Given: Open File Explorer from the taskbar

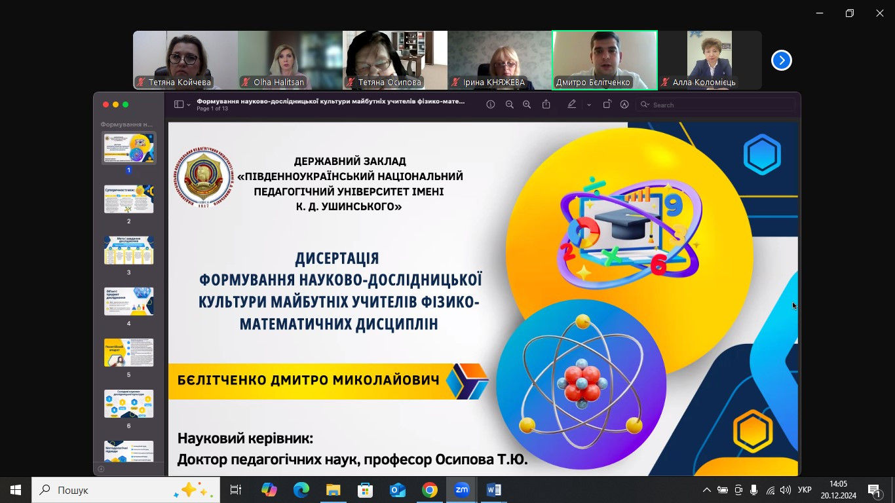Looking at the screenshot, I should pos(333,490).
